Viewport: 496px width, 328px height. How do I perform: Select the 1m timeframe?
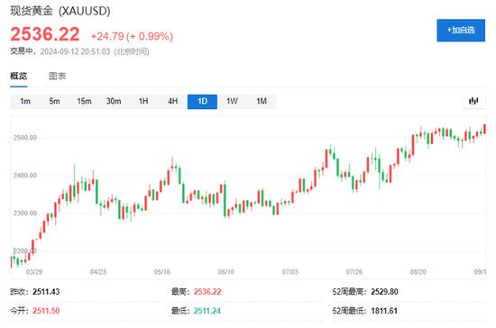point(25,102)
